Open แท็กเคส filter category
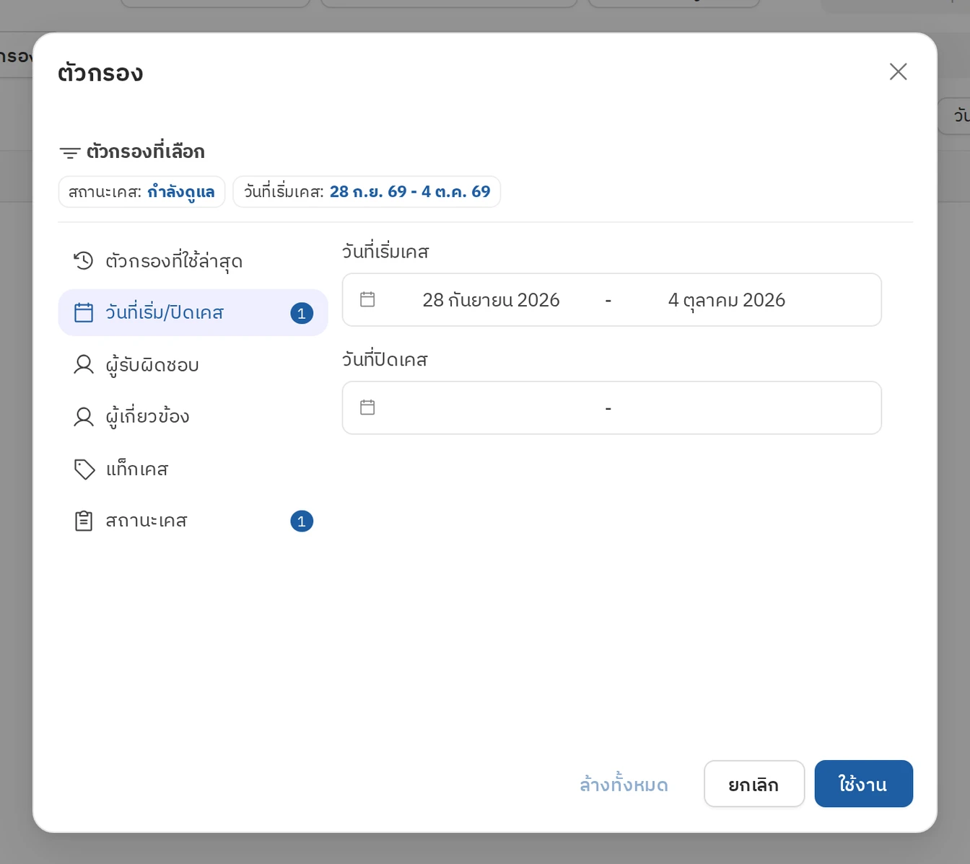Viewport: 970px width, 864px height. tap(193, 469)
